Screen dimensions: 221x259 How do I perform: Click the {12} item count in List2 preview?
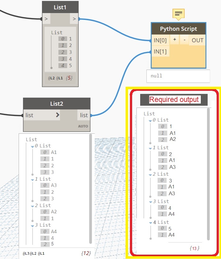[86, 253]
